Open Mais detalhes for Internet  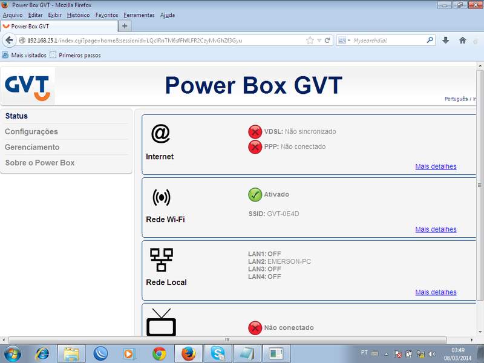click(x=436, y=166)
